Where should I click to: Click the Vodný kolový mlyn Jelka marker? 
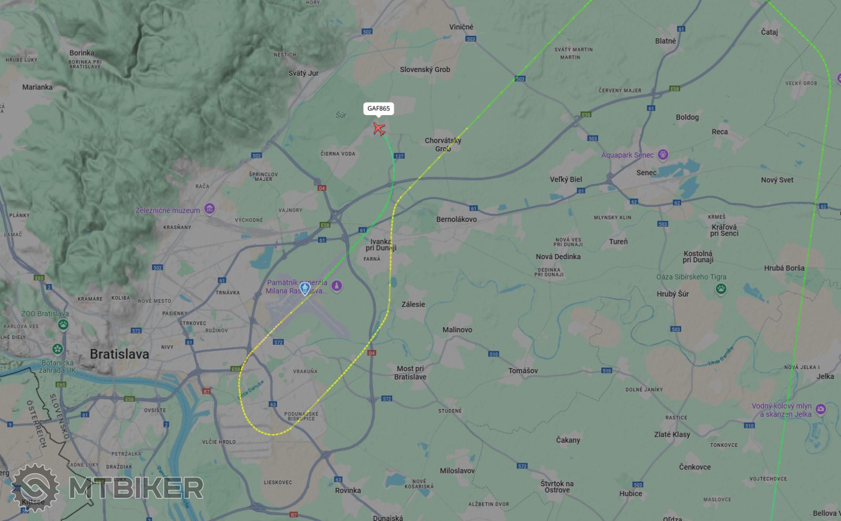click(821, 410)
